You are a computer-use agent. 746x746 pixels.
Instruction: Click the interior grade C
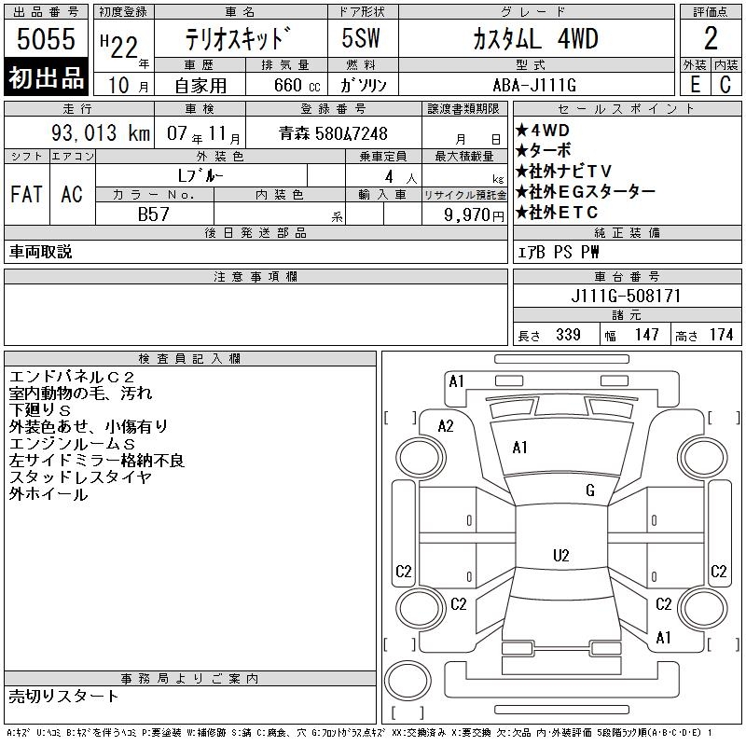(x=725, y=85)
